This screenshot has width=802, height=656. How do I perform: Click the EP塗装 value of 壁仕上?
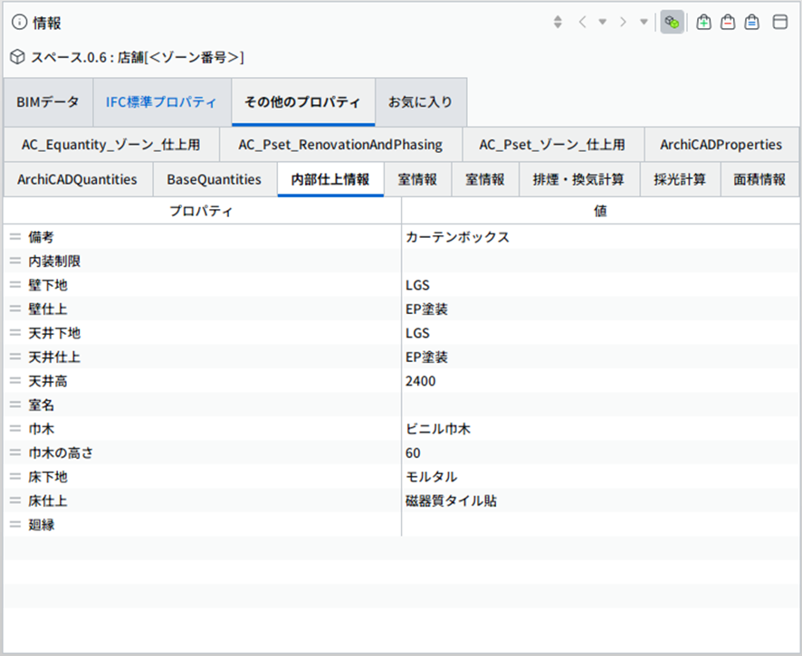tap(426, 309)
